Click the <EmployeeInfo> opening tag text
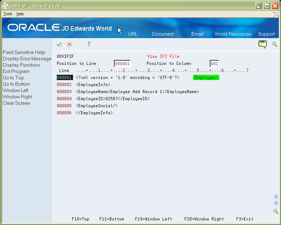The height and width of the screenshot is (225, 281). pyautogui.click(x=93, y=85)
